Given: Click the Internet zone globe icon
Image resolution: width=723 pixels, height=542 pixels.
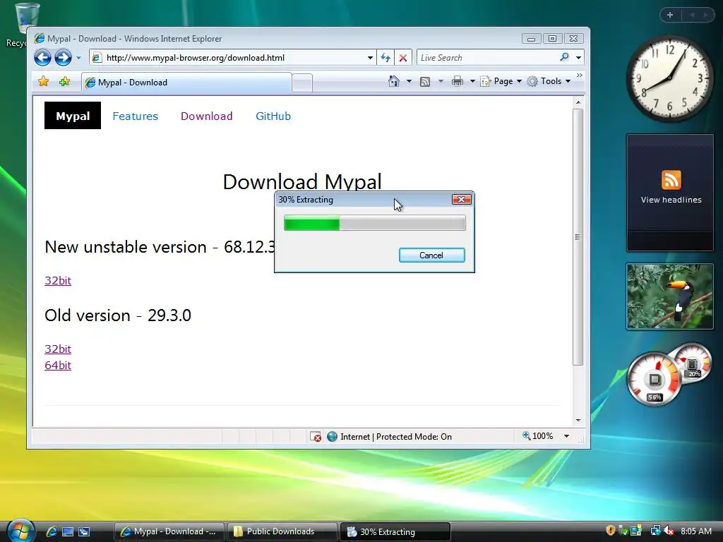Looking at the screenshot, I should (332, 436).
